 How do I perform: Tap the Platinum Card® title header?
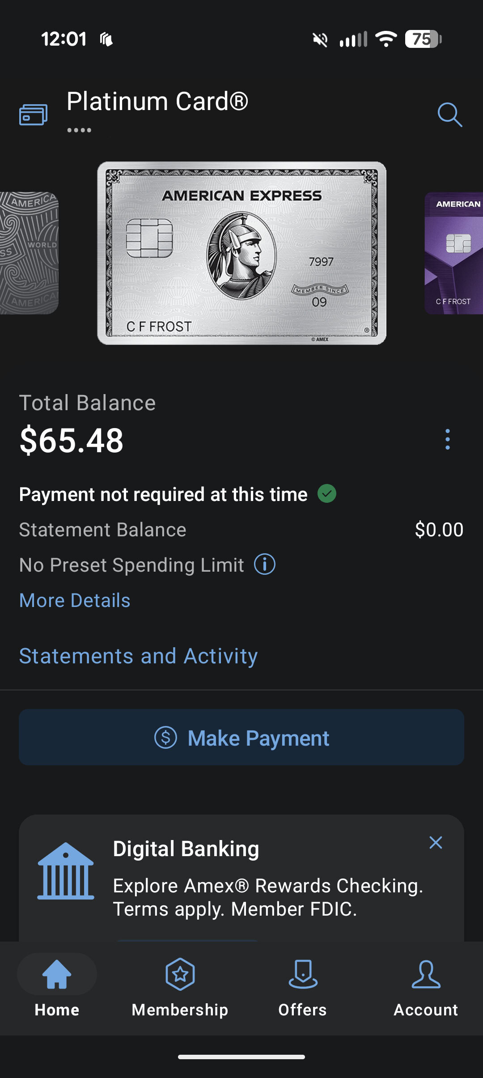pyautogui.click(x=157, y=102)
